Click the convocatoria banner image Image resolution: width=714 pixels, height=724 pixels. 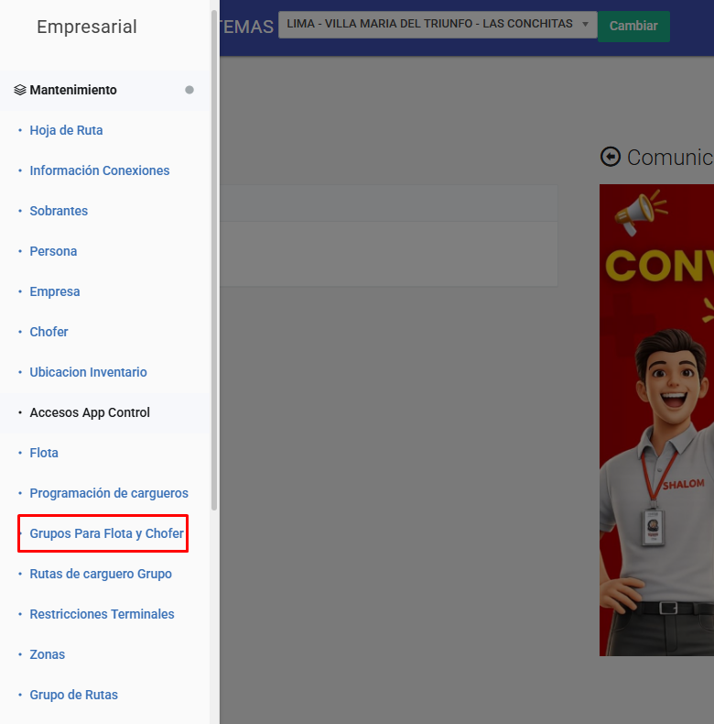(656, 420)
